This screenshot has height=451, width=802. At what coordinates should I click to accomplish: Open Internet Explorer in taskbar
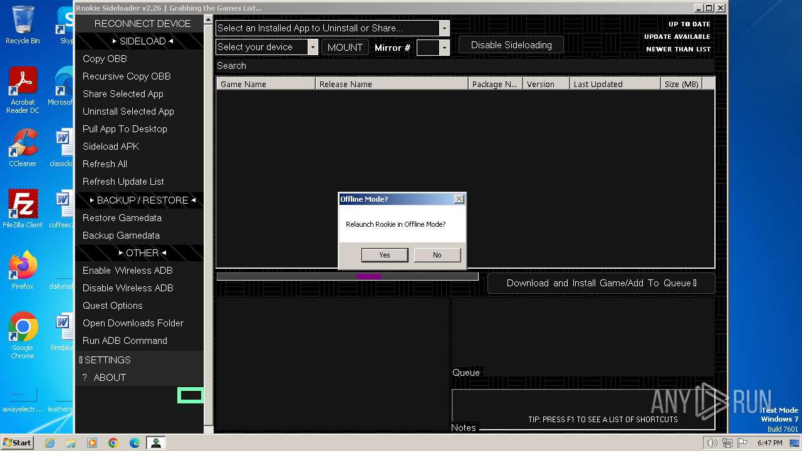coord(50,443)
